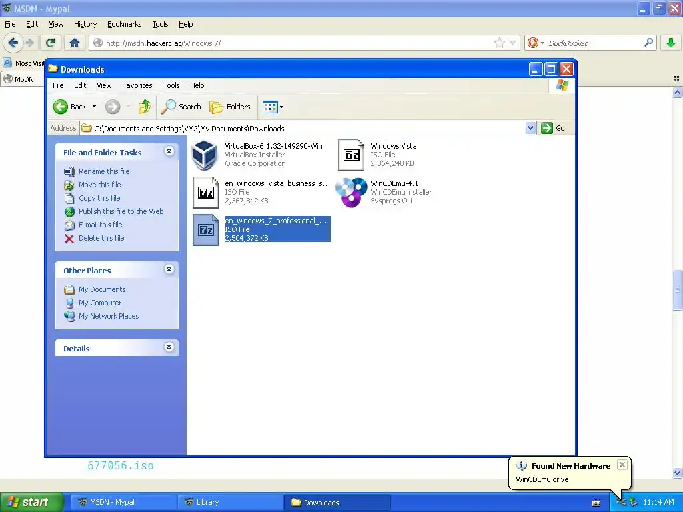Image resolution: width=683 pixels, height=512 pixels.
Task: Open Search in Downloads toolbar
Action: tap(181, 107)
